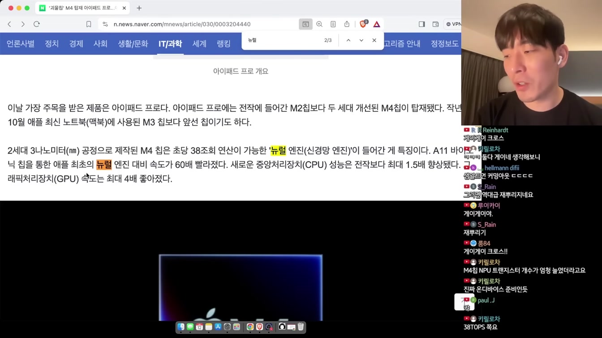Open a new browser tab
This screenshot has width=602, height=338.
(139, 8)
